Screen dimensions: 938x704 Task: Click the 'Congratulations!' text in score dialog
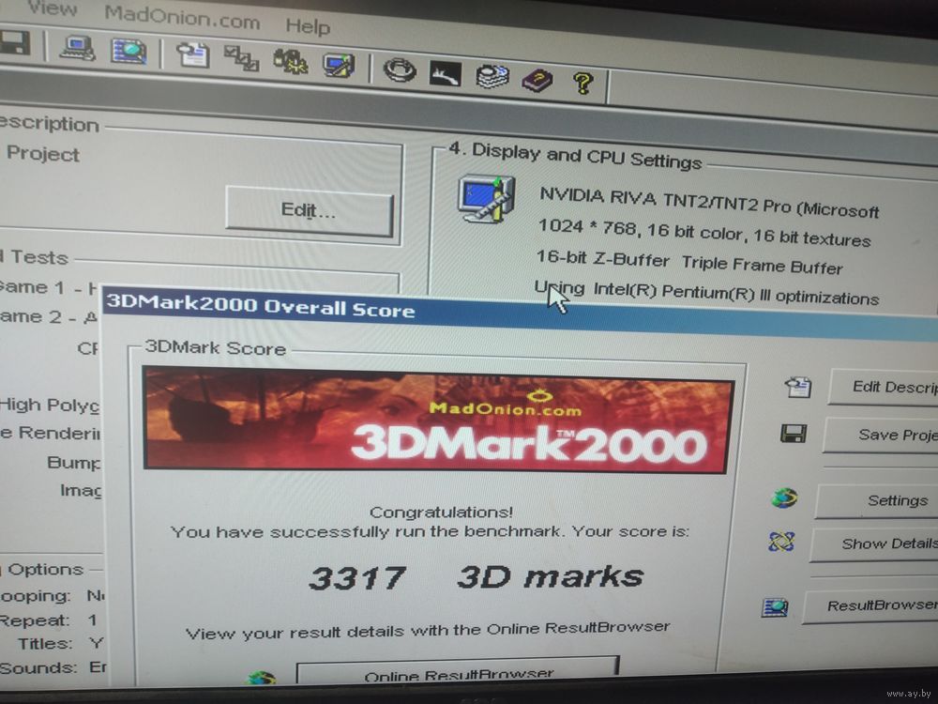[441, 513]
